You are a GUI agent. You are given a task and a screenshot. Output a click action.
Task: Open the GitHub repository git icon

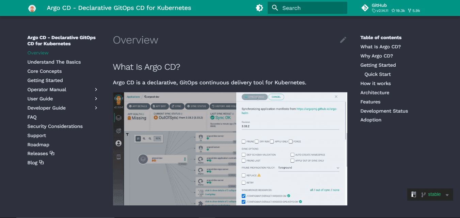pos(365,8)
